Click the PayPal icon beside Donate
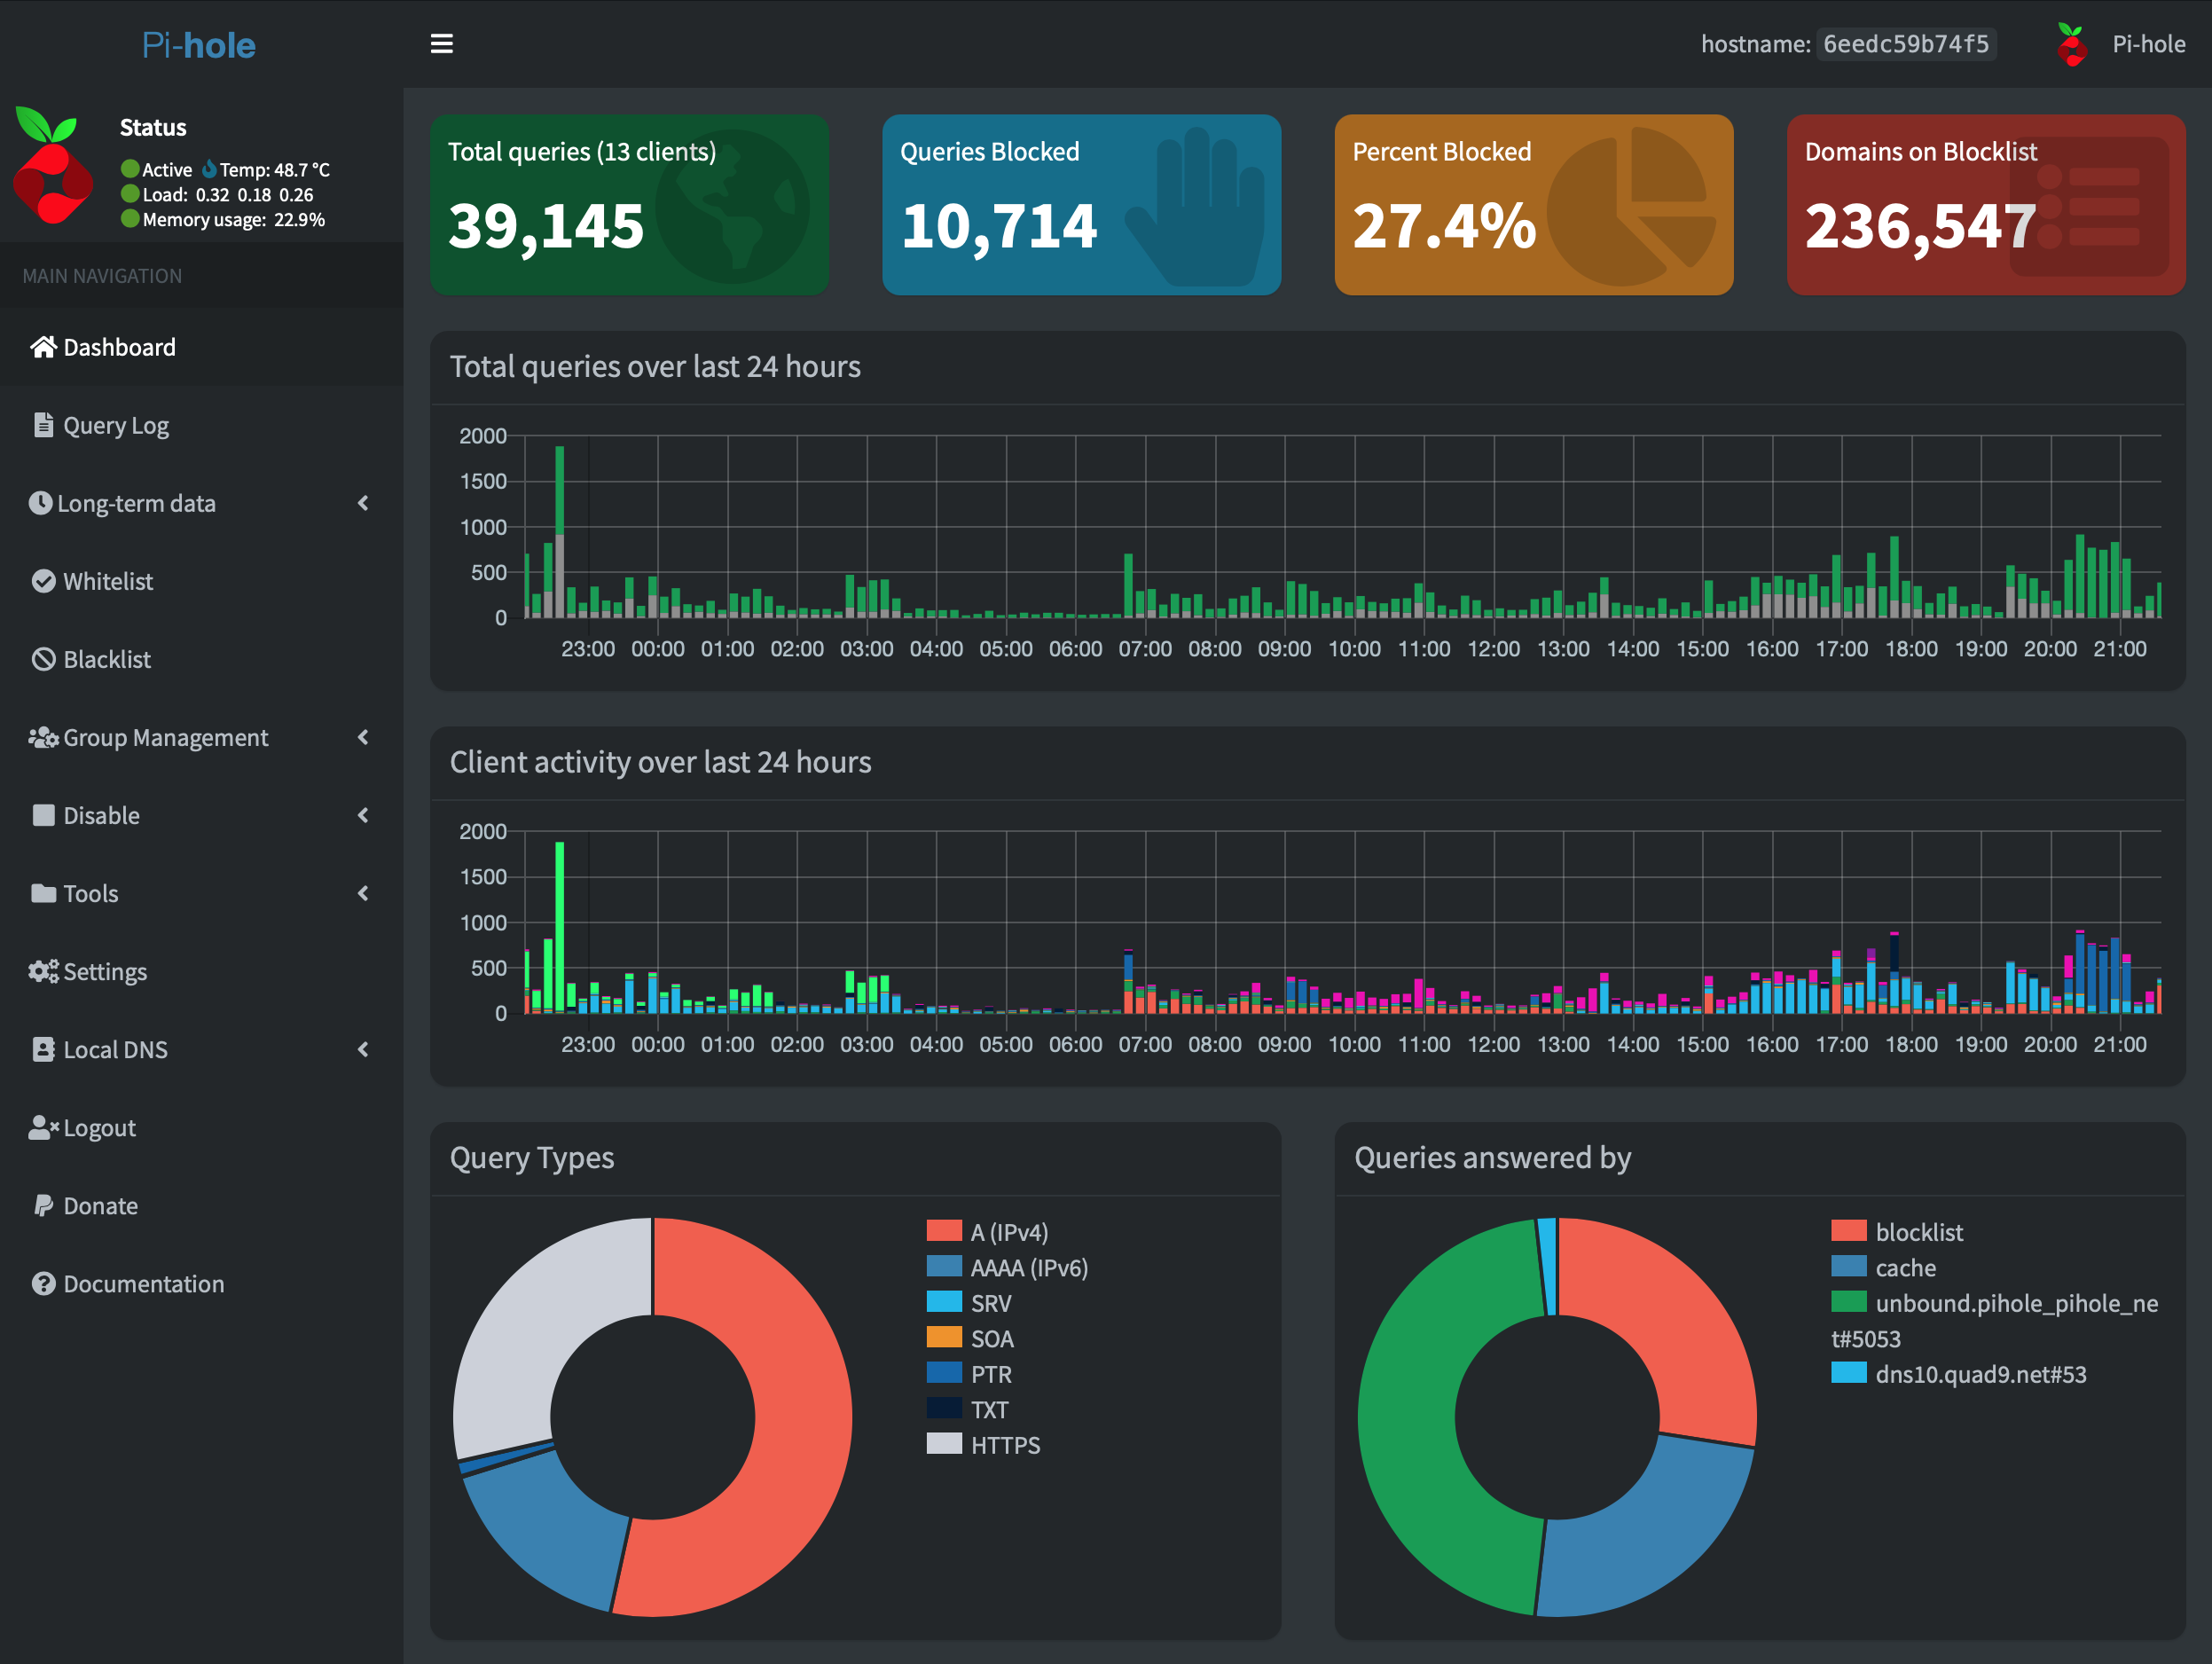 [x=43, y=1205]
